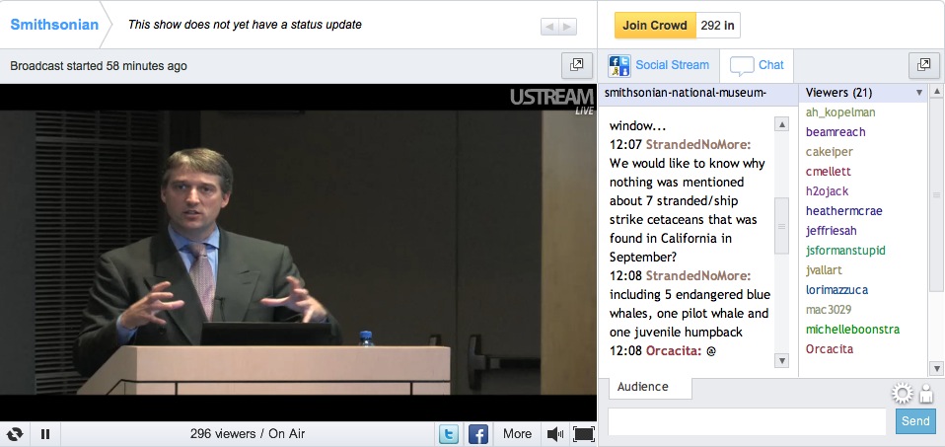The width and height of the screenshot is (945, 447).
Task: Click the Join Crowd button
Action: click(x=655, y=25)
